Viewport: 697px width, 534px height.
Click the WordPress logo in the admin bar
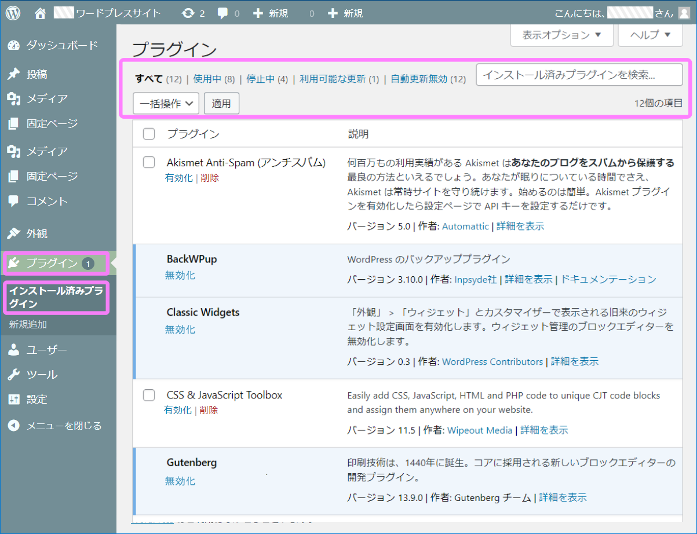point(12,12)
